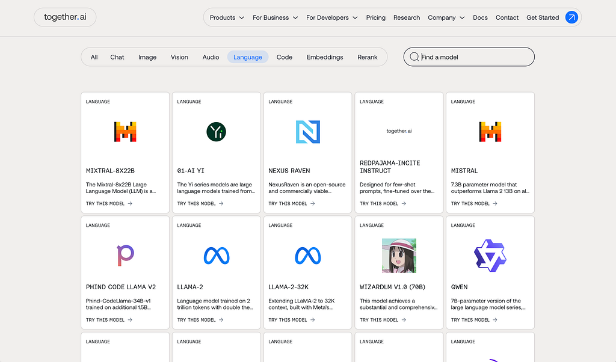The width and height of the screenshot is (616, 362).
Task: Expand the Products dropdown menu
Action: 227,17
